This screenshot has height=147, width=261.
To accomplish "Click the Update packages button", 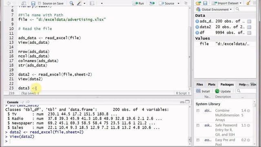I will pyautogui.click(x=223, y=91).
